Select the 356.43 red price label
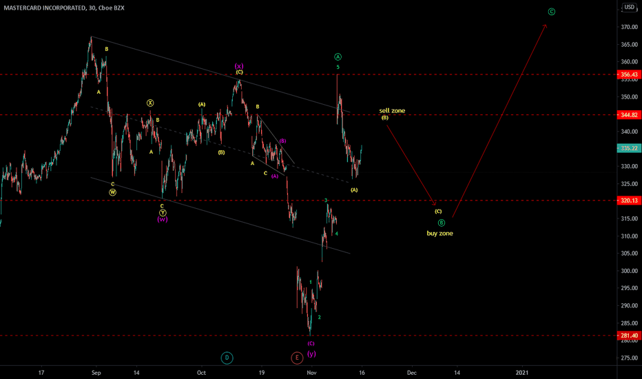Image resolution: width=642 pixels, height=379 pixels. point(630,74)
